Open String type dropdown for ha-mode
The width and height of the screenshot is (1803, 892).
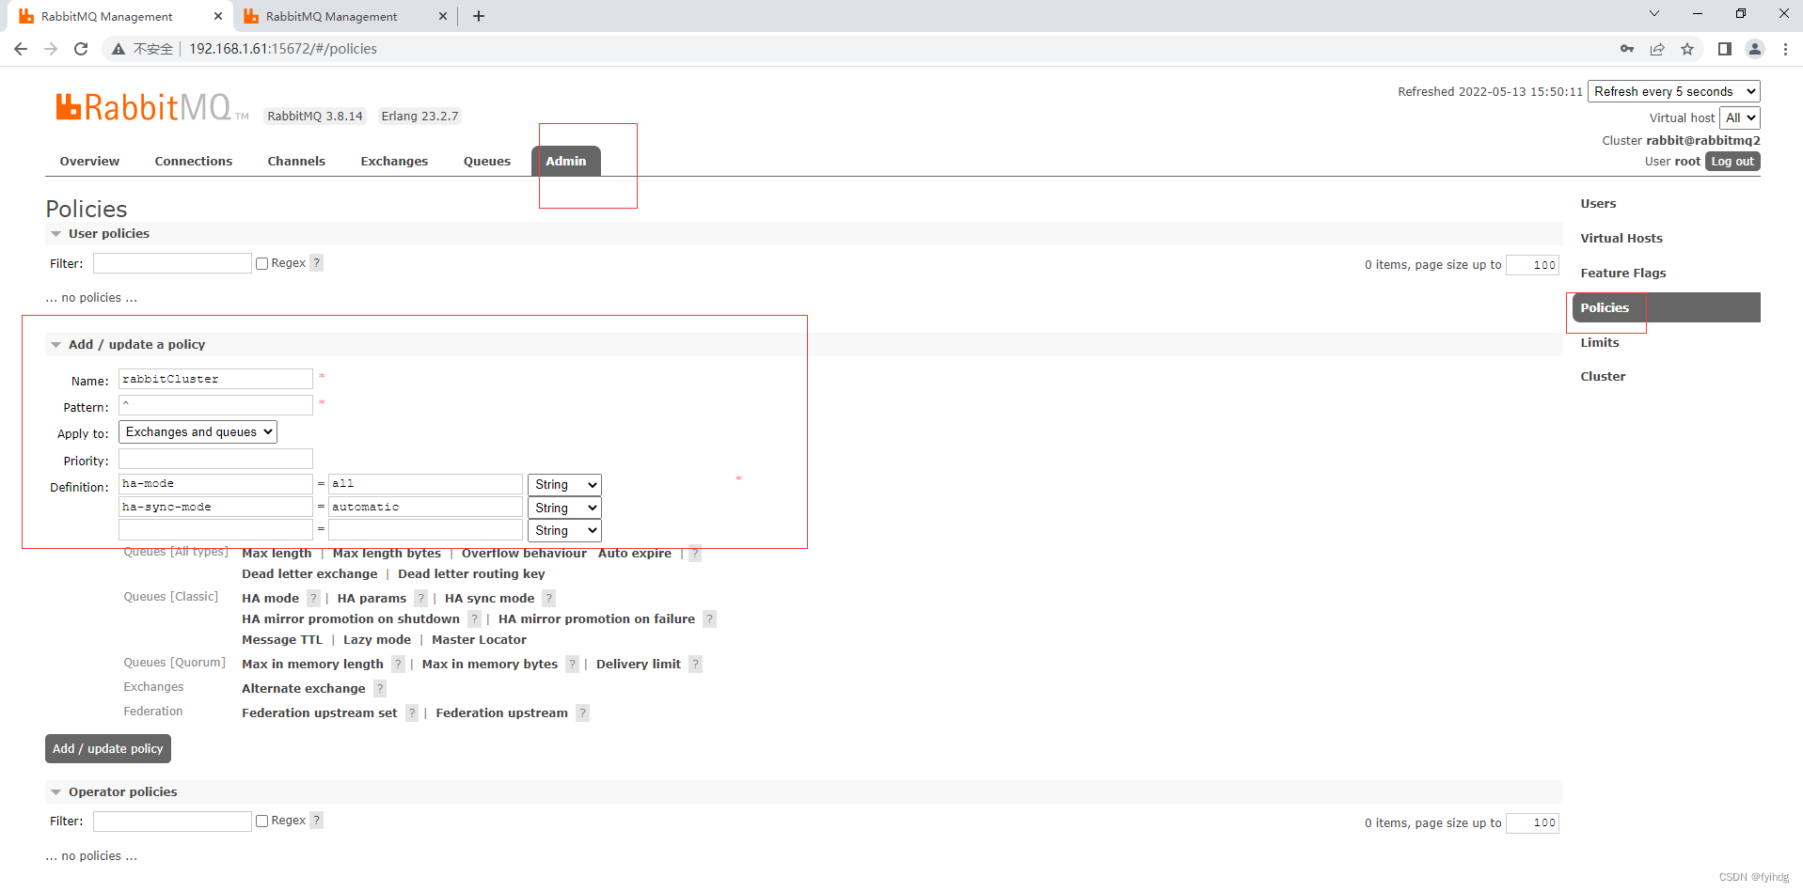[x=564, y=485]
